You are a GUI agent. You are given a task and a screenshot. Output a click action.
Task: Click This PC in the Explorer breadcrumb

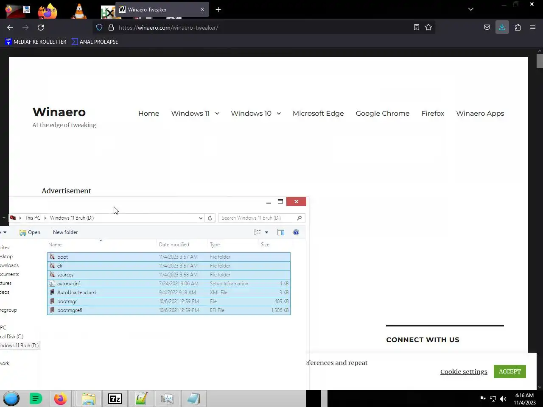[x=33, y=218]
